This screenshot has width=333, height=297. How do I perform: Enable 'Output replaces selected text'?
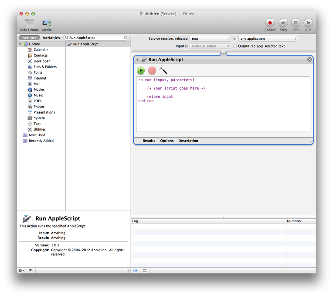tap(235, 46)
